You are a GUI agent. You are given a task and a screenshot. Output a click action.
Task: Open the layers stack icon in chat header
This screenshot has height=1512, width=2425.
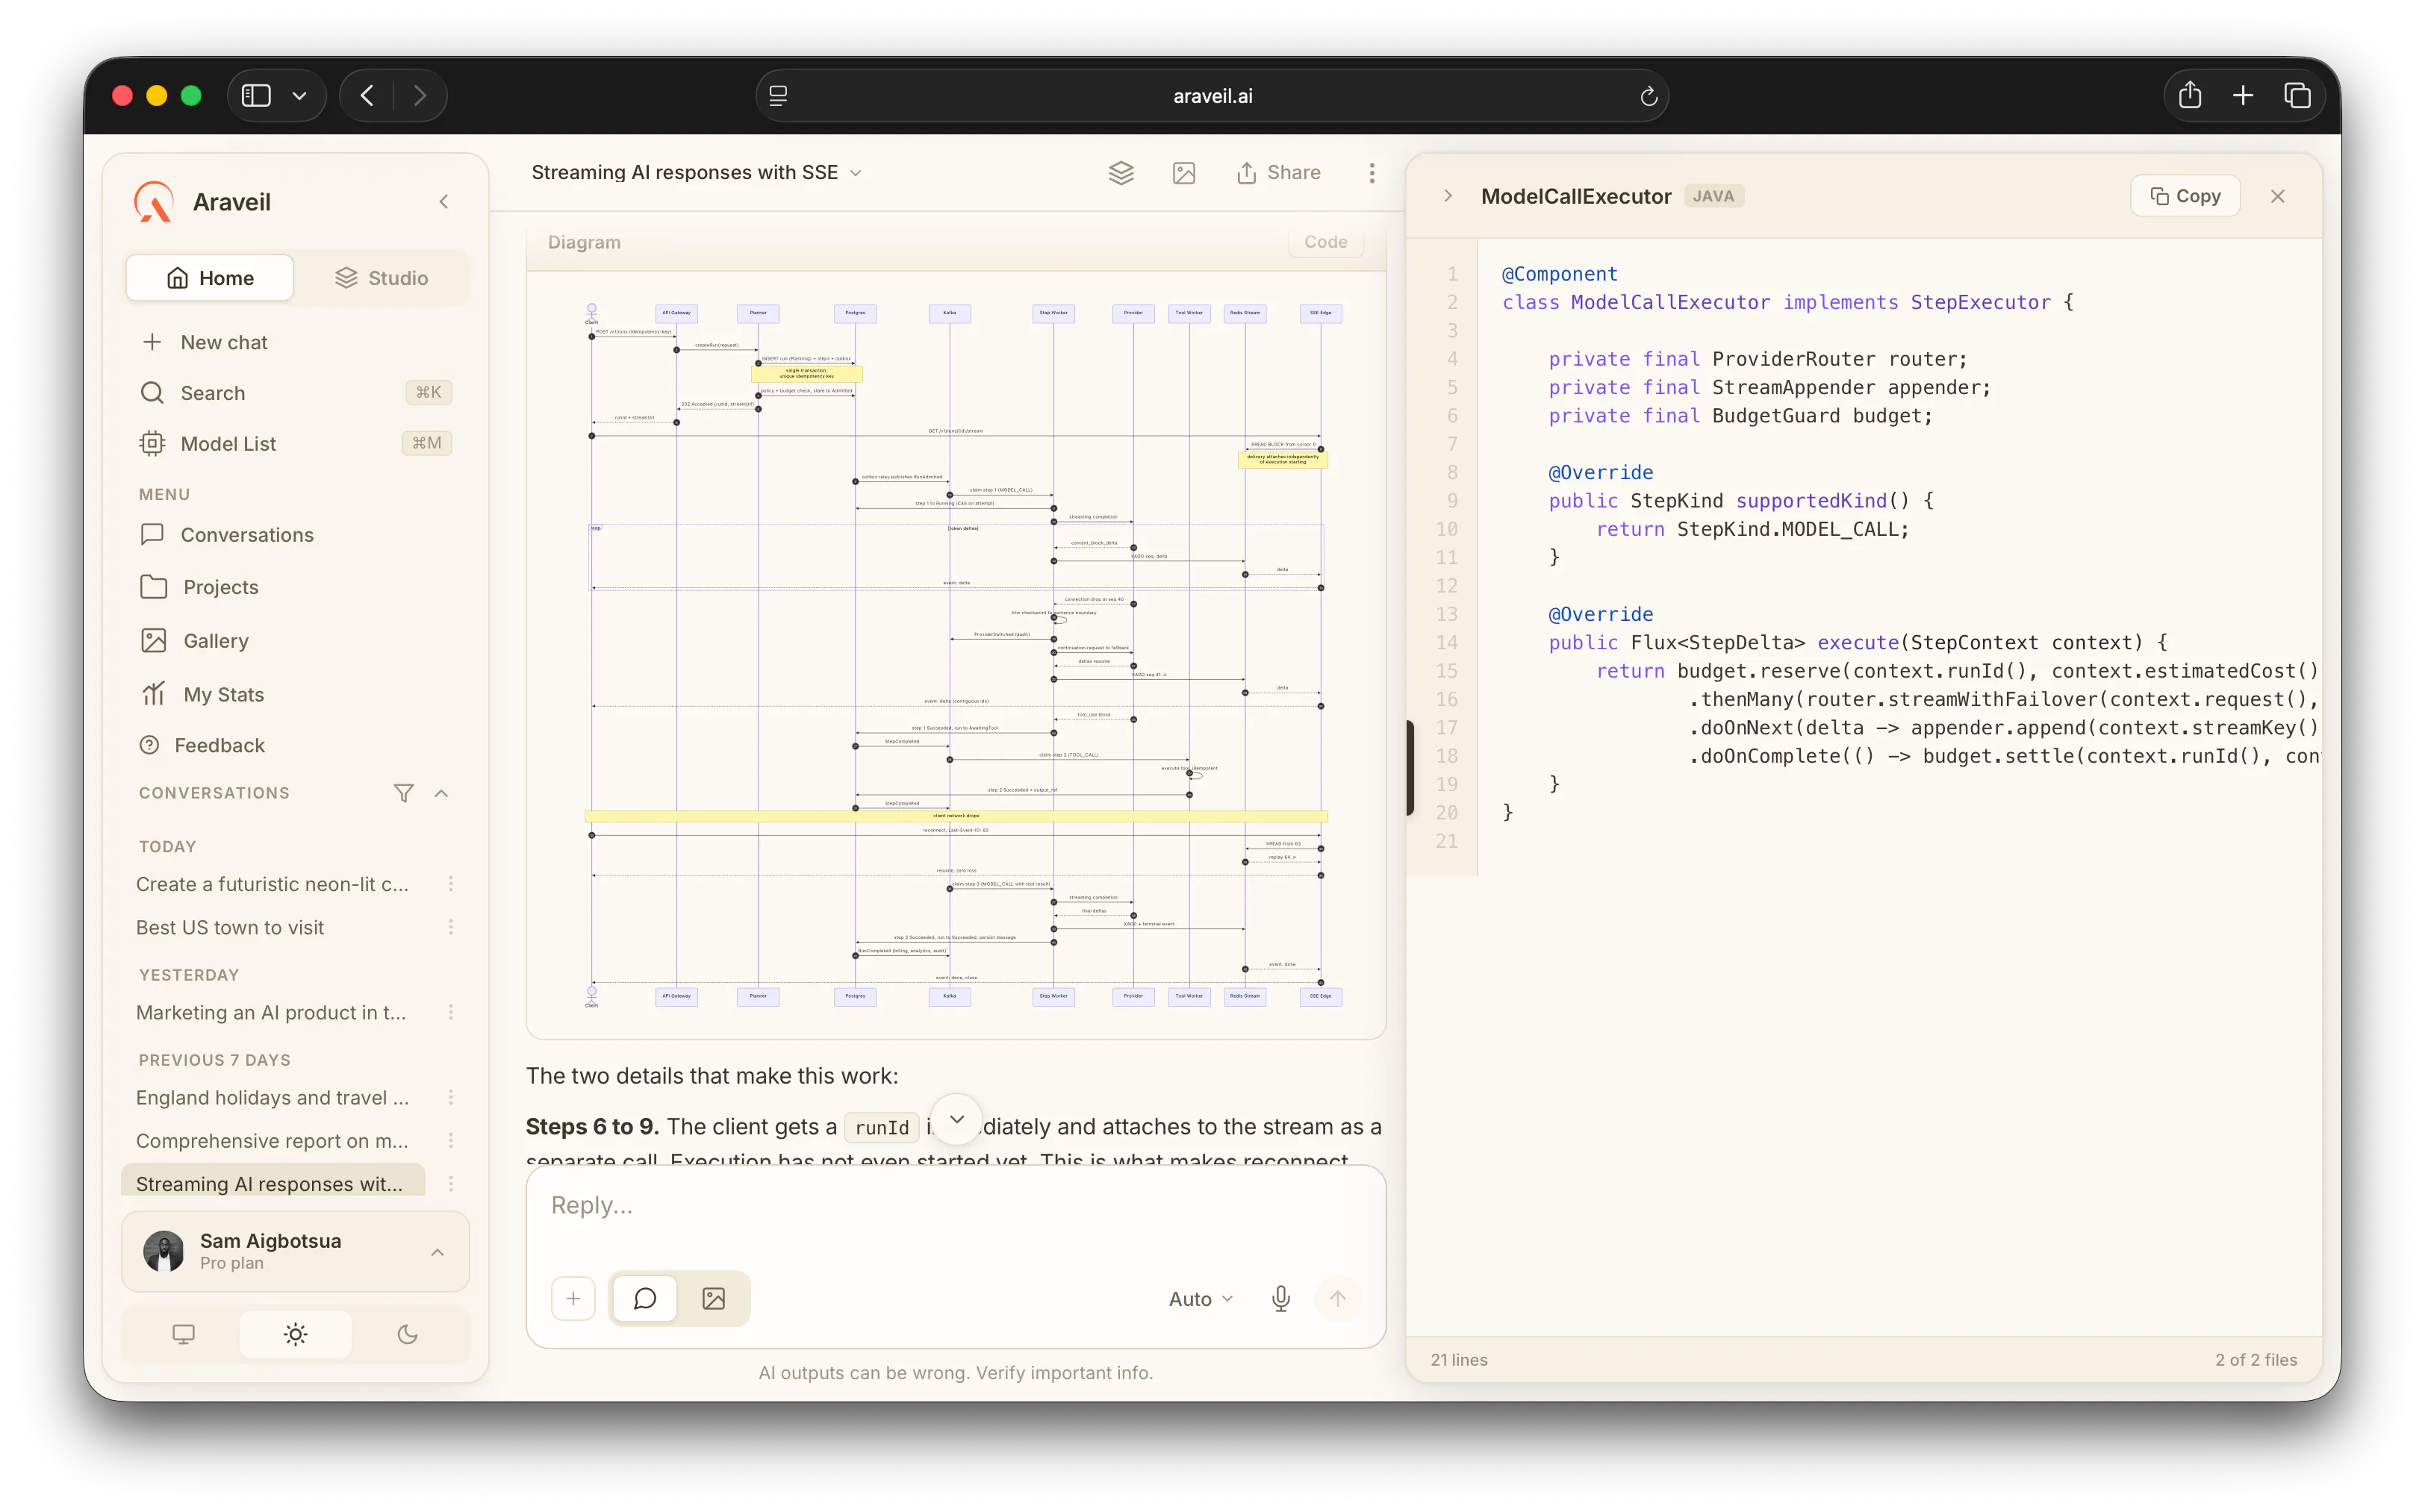coord(1121,173)
